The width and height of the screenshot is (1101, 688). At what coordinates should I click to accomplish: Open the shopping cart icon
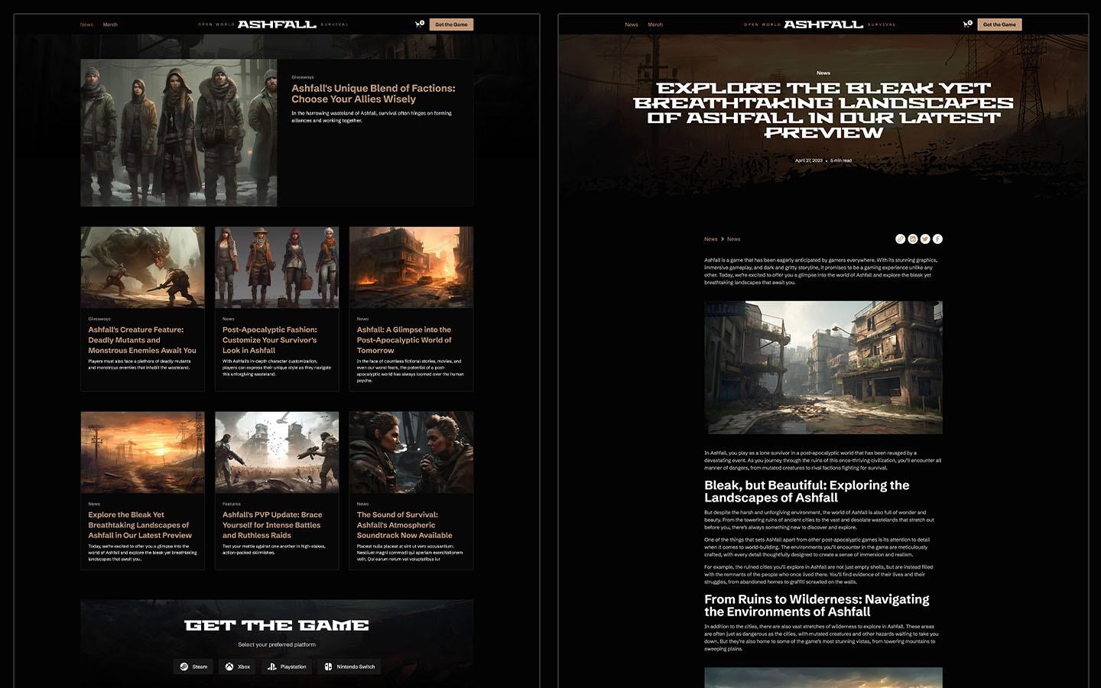coord(418,24)
